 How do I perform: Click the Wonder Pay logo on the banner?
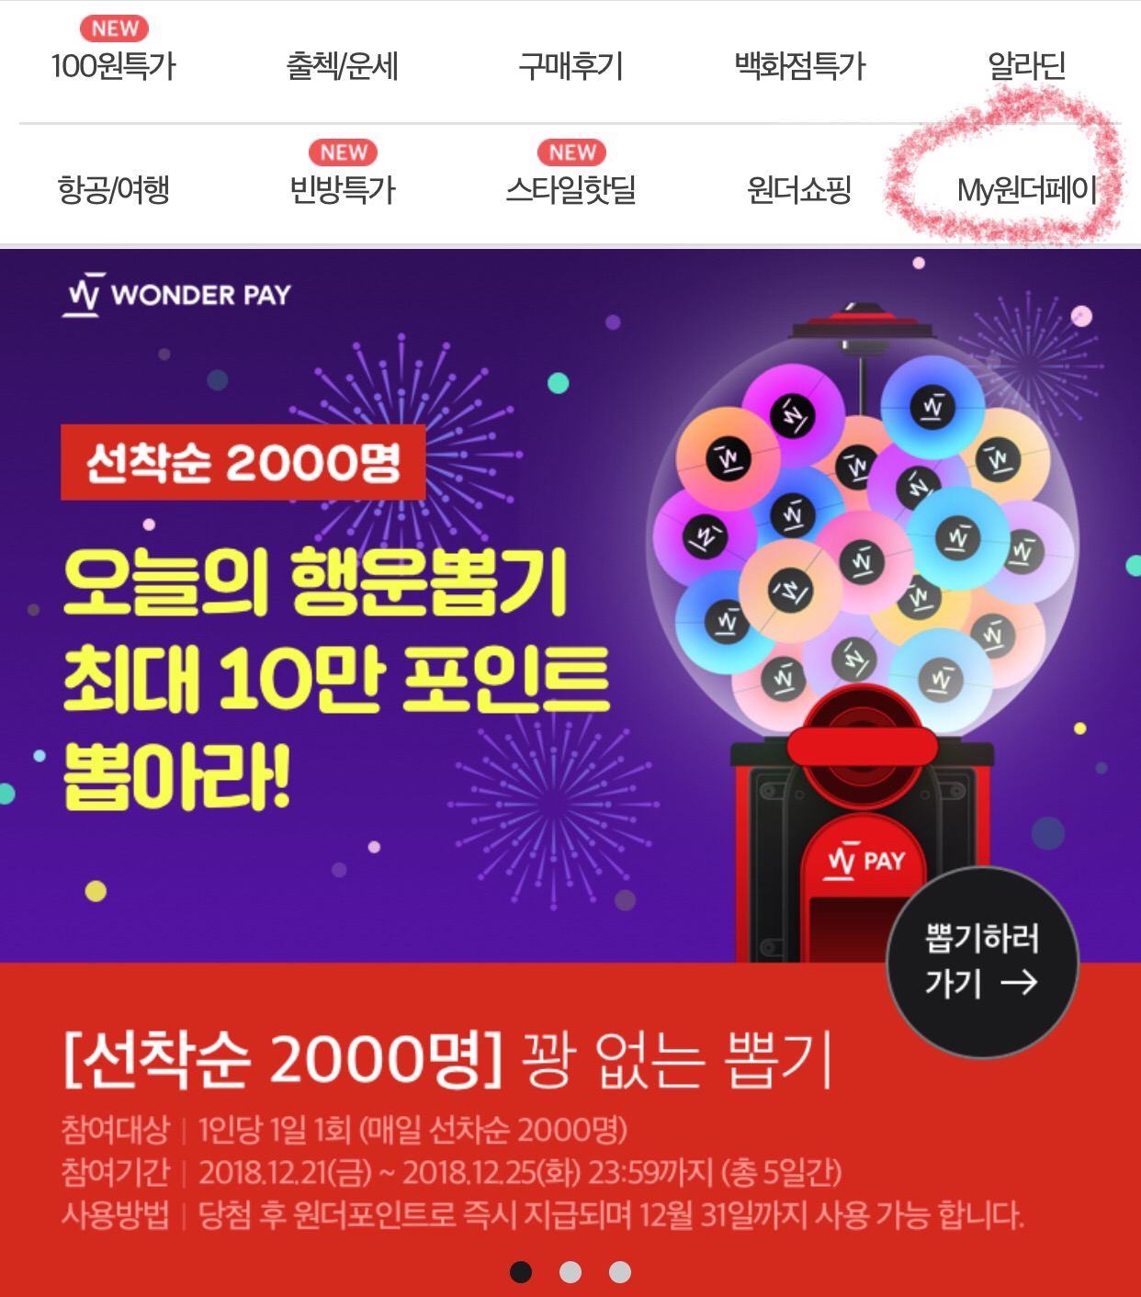pos(177,294)
